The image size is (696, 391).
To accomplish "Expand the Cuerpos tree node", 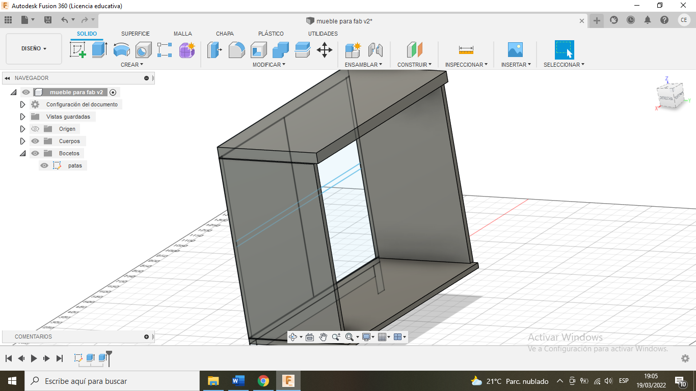I will [22, 141].
